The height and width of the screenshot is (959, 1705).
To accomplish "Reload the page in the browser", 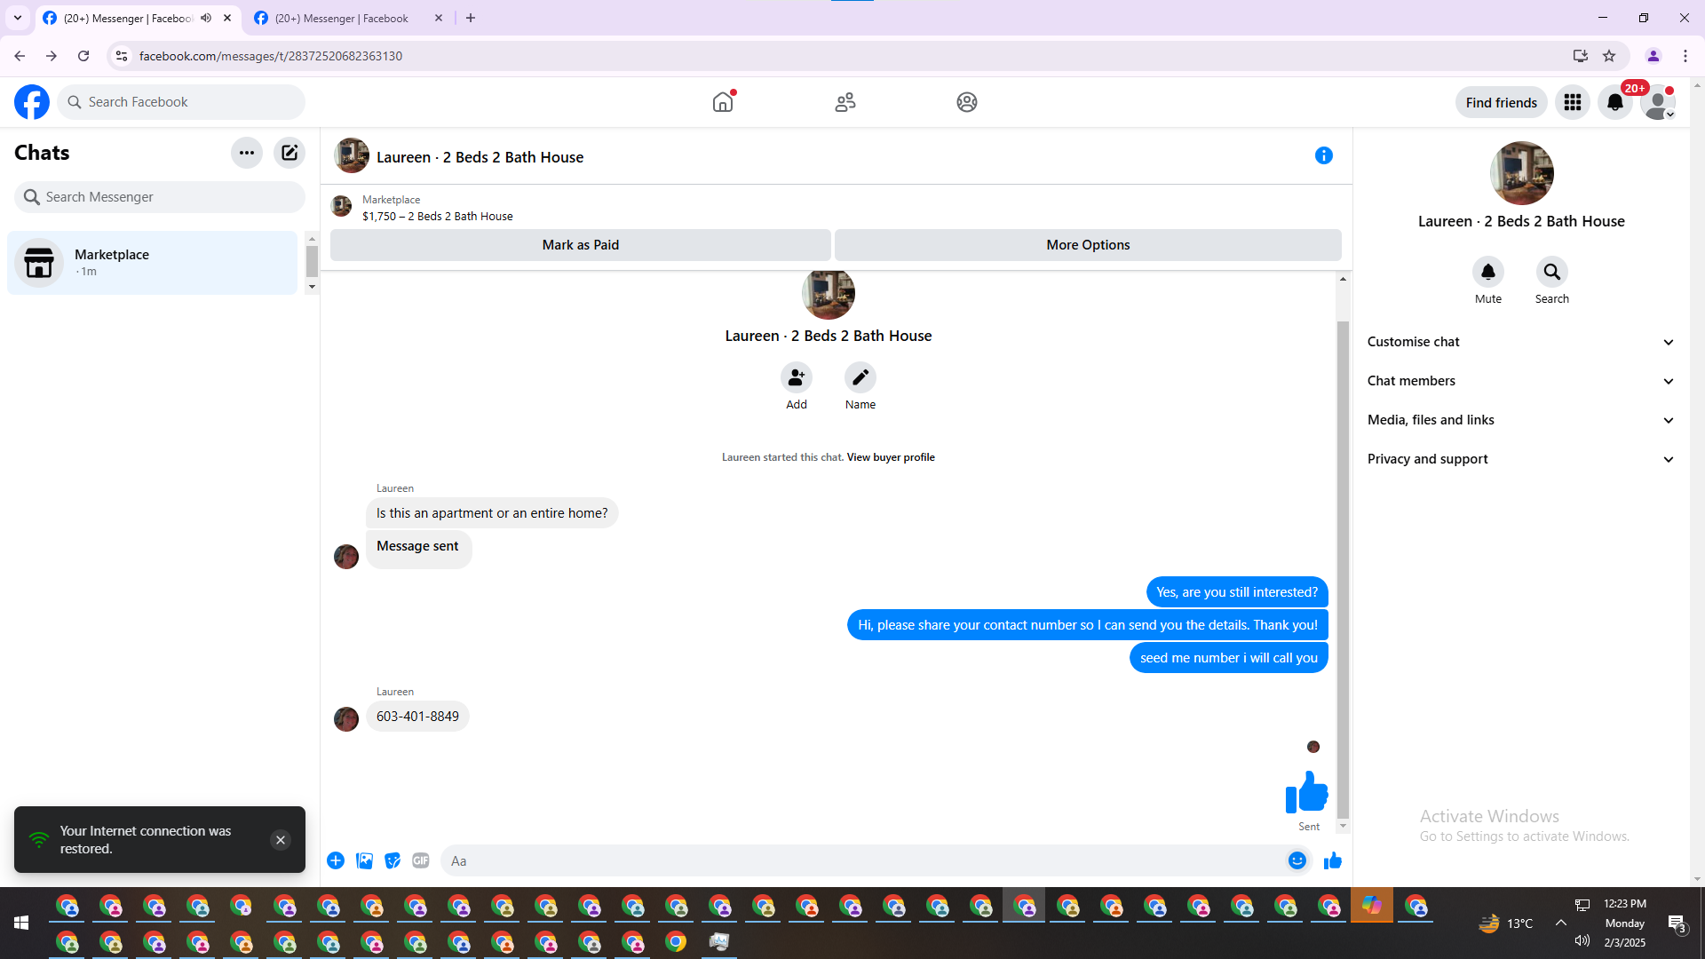I will (x=83, y=56).
